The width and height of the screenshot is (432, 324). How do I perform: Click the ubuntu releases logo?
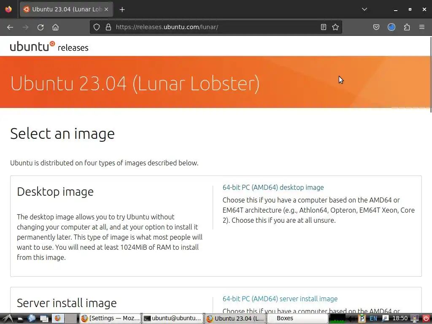pyautogui.click(x=49, y=46)
